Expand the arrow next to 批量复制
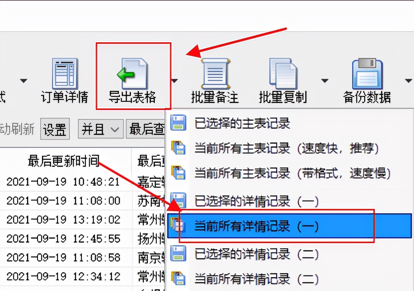 (x=325, y=81)
